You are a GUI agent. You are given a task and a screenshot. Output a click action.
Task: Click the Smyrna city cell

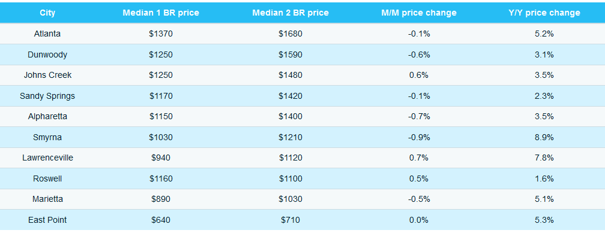[47, 137]
